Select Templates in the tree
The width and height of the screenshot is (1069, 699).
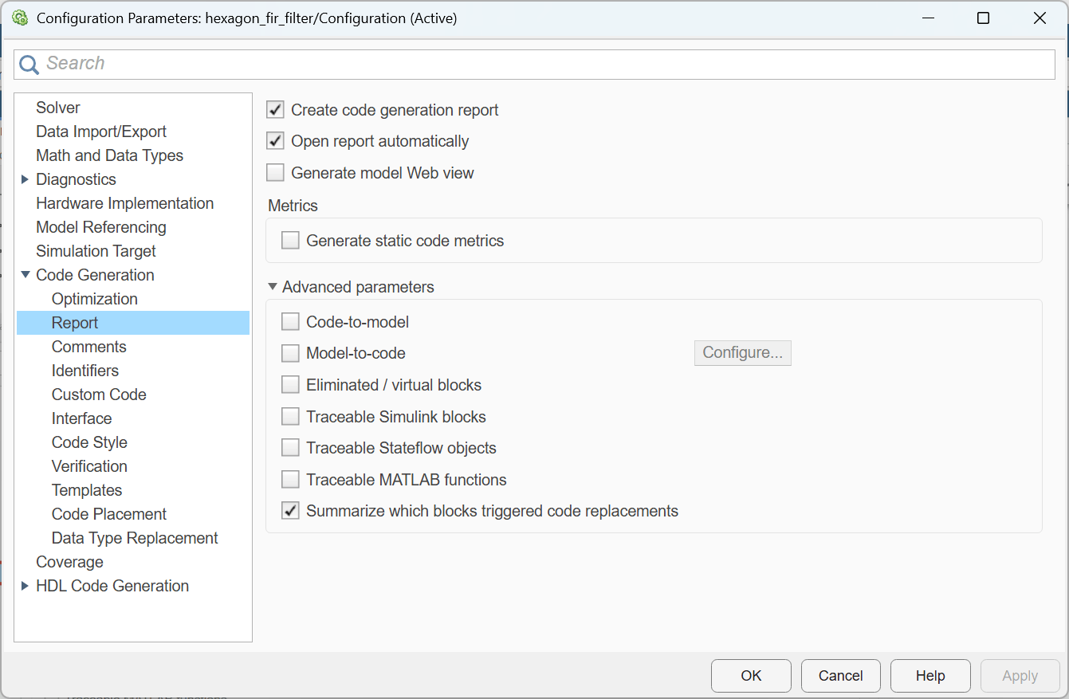point(87,490)
